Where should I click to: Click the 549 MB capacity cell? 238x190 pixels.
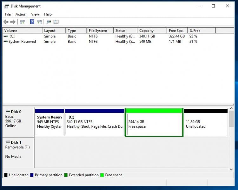[x=145, y=42]
